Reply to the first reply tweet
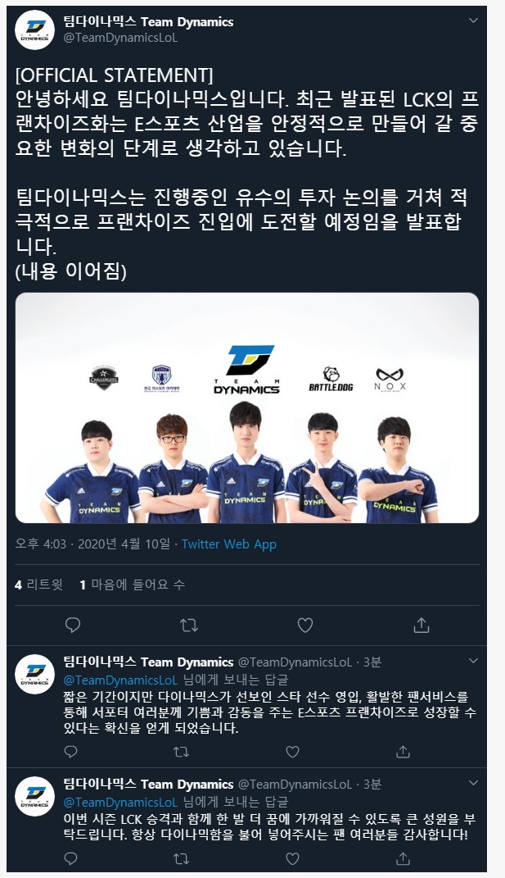The width and height of the screenshot is (505, 878). point(71,752)
